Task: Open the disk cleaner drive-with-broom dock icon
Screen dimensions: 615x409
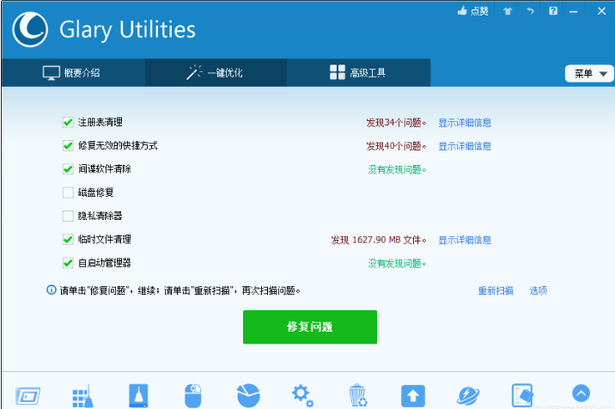Action: click(x=138, y=395)
